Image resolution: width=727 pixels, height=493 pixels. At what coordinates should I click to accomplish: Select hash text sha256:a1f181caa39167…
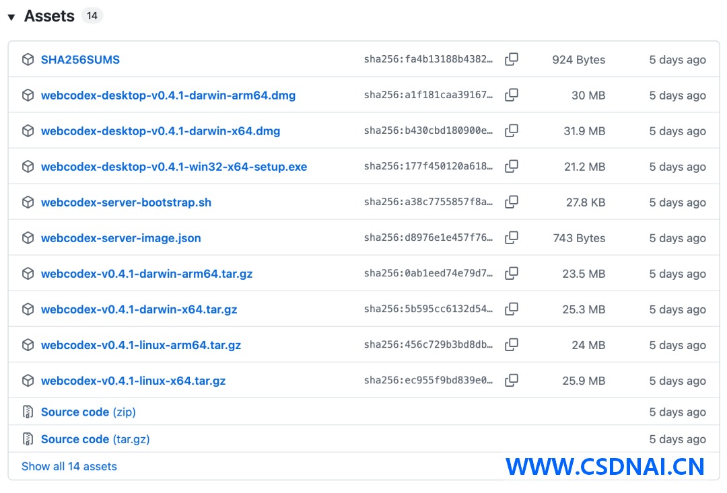point(428,95)
